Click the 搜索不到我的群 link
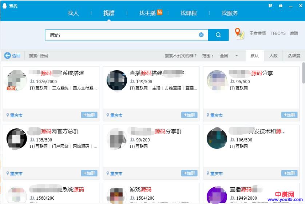305x204 pixels. [x=181, y=56]
